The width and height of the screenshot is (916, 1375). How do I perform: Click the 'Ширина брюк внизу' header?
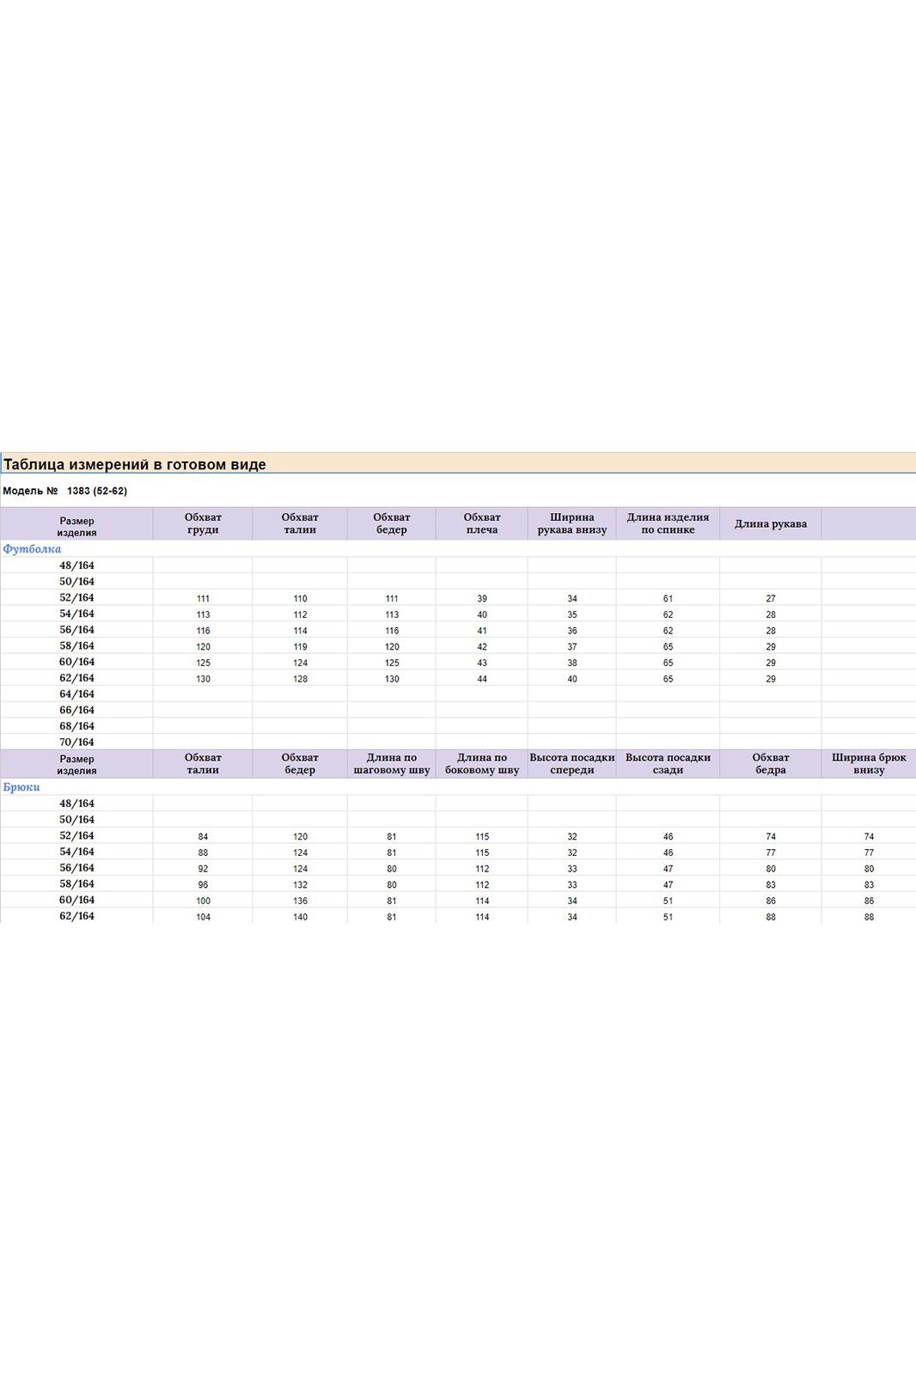pos(868,763)
